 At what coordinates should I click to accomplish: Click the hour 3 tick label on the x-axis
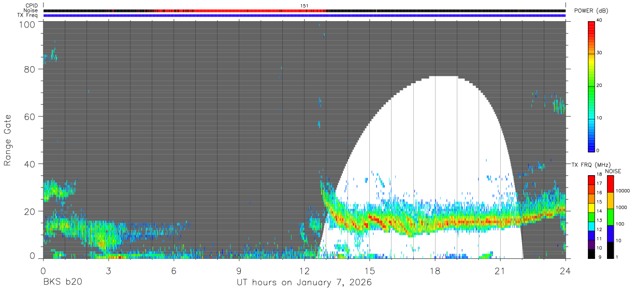pyautogui.click(x=108, y=271)
